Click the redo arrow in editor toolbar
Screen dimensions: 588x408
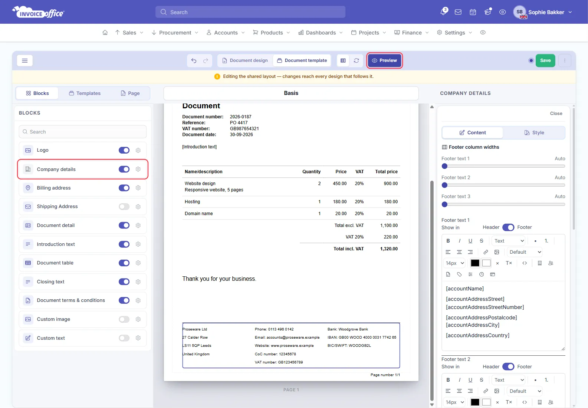coord(206,60)
